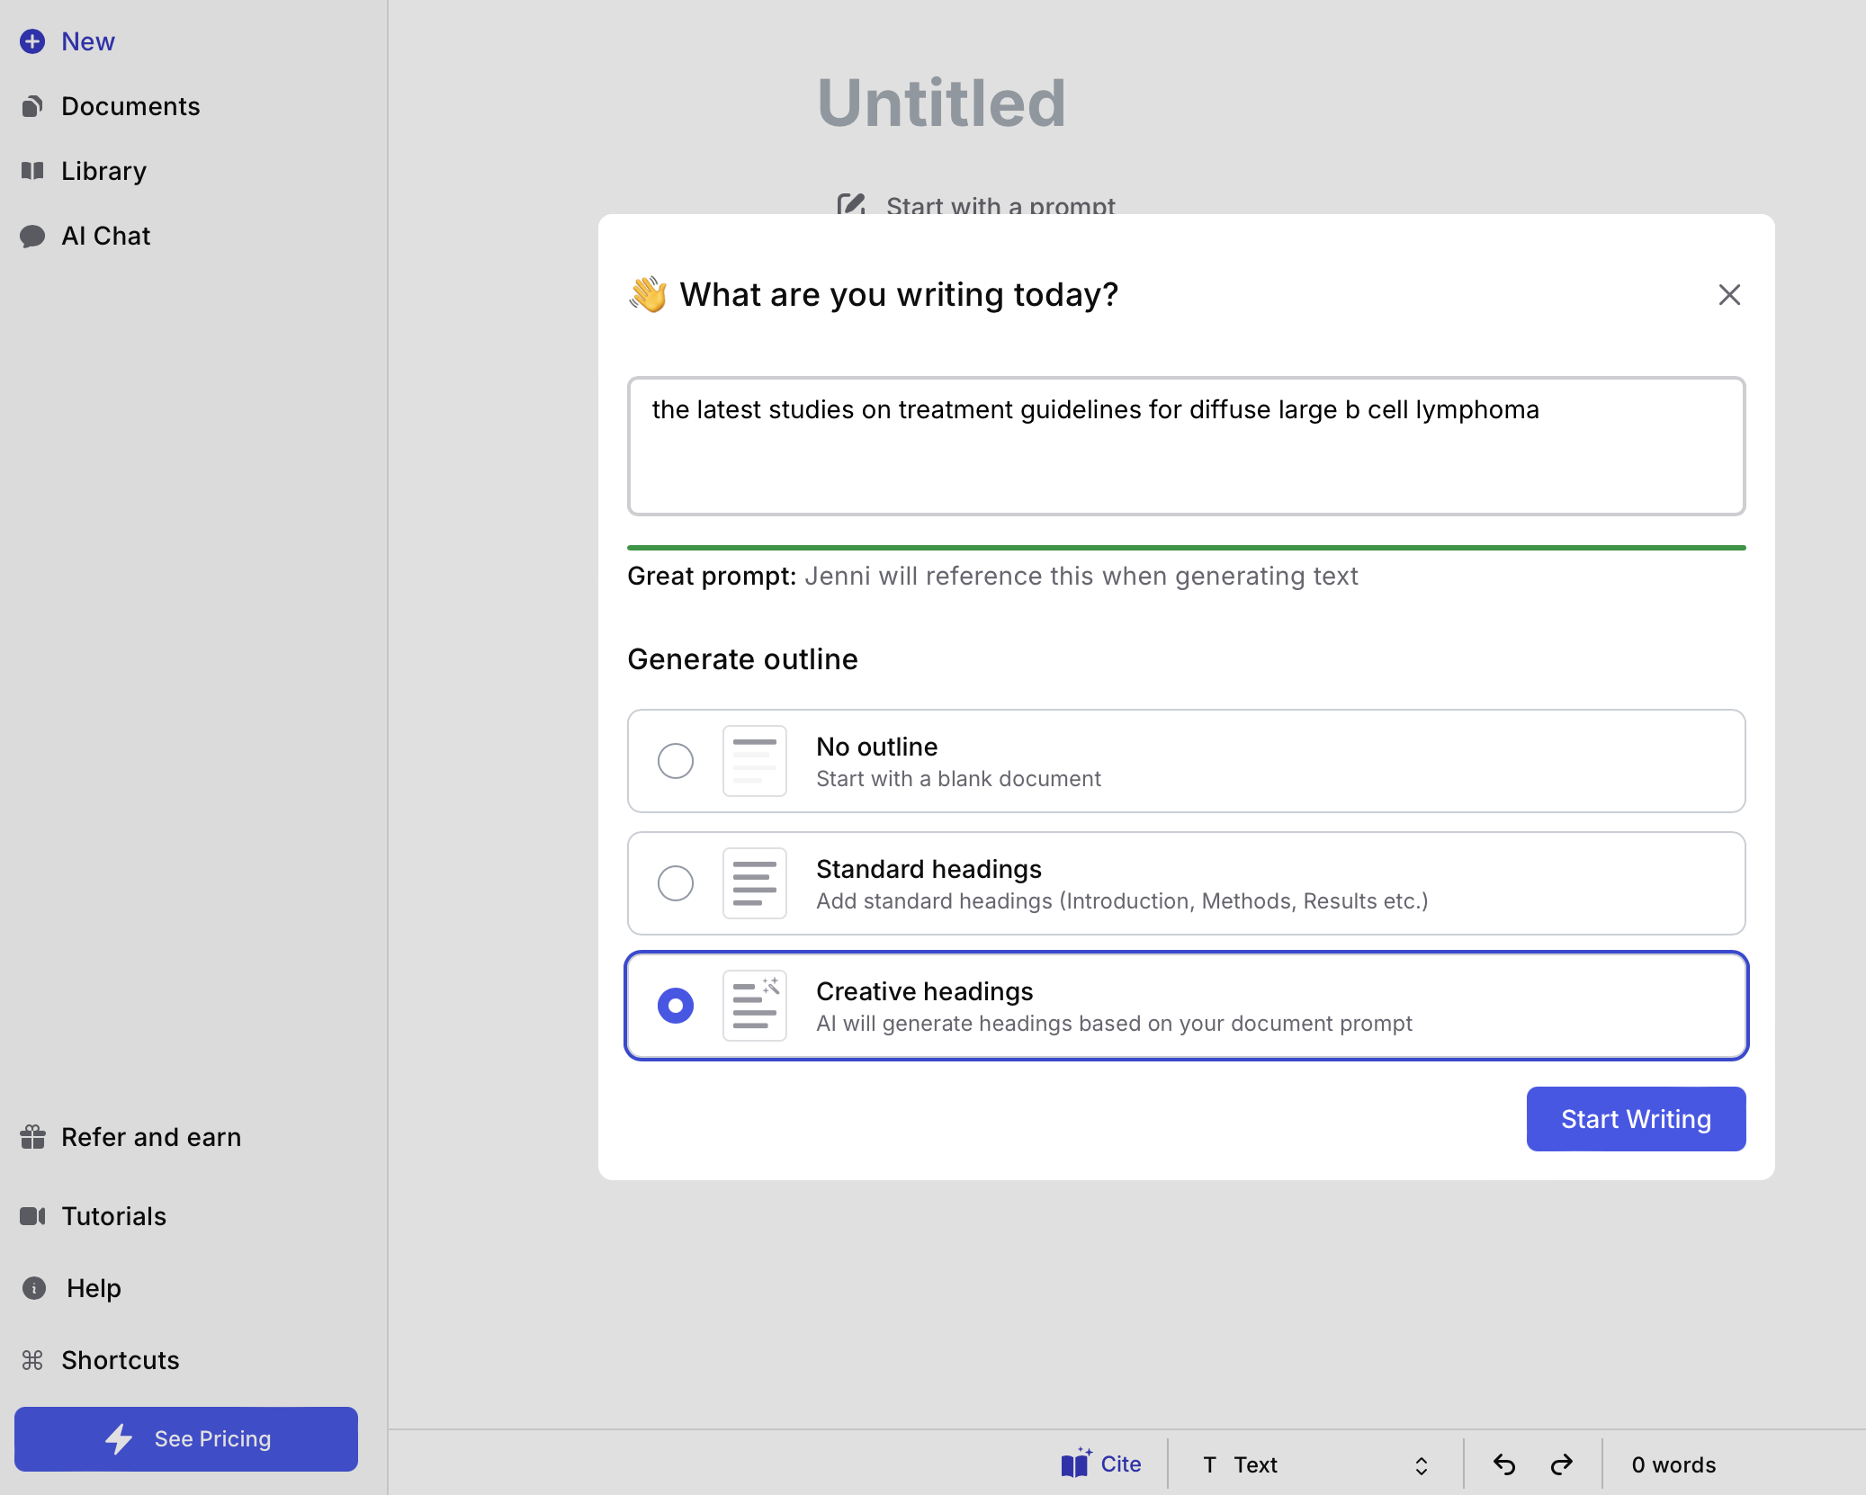Open AI Chat bubble icon
This screenshot has height=1495, width=1866.
(x=32, y=236)
